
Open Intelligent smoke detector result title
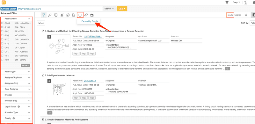tap(61, 76)
